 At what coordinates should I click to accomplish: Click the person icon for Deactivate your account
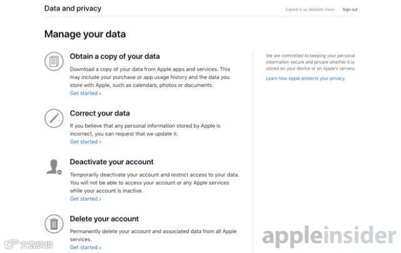54,166
